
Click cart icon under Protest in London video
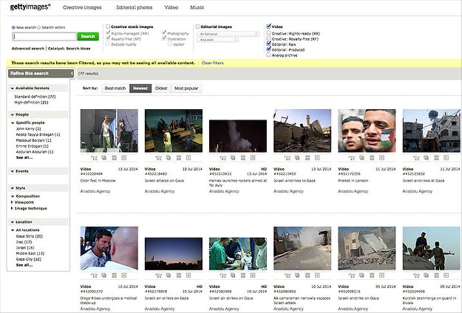click(x=352, y=158)
